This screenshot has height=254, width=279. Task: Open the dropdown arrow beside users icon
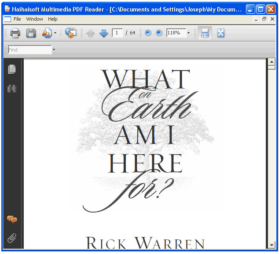[55, 33]
